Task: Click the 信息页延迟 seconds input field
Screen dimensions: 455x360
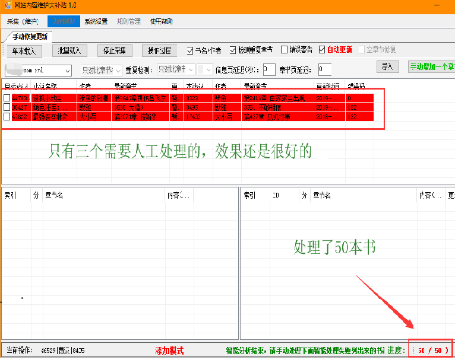Action: point(268,70)
